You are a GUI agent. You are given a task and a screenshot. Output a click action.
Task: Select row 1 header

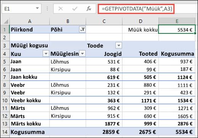pyautogui.click(x=5, y=30)
